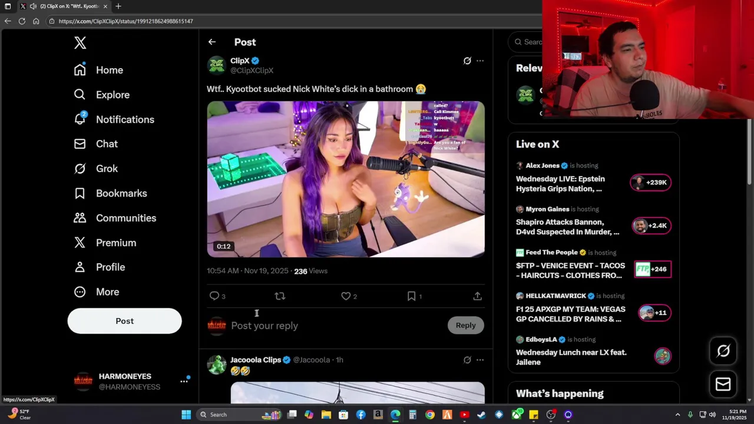Viewport: 754px width, 424px height.
Task: Click the Reply button
Action: (x=465, y=325)
